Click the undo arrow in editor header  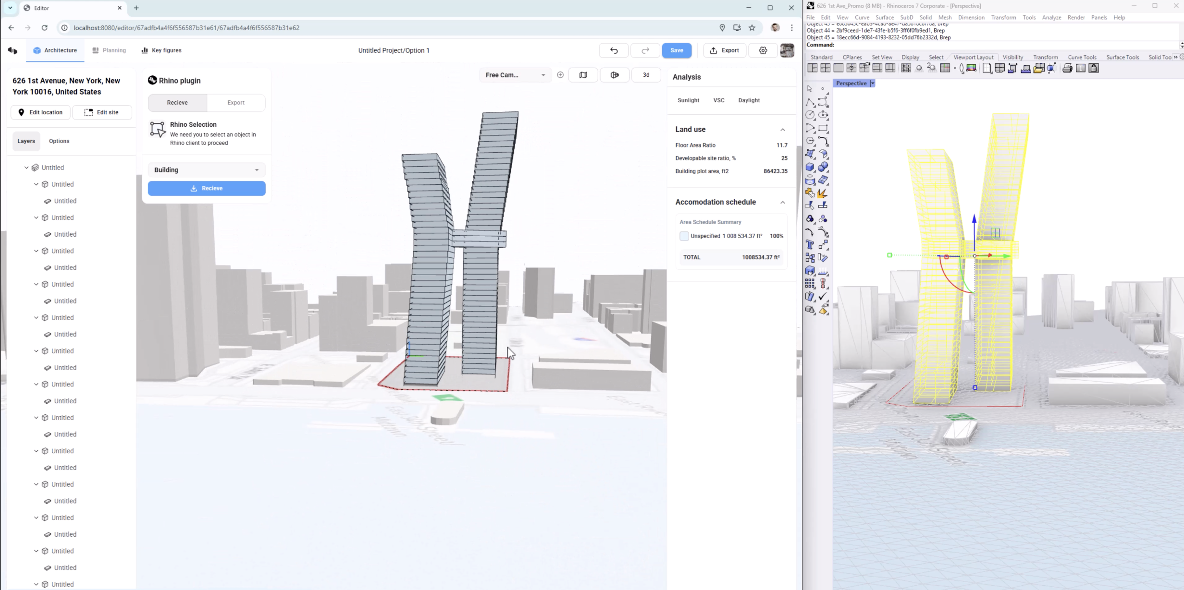point(614,50)
